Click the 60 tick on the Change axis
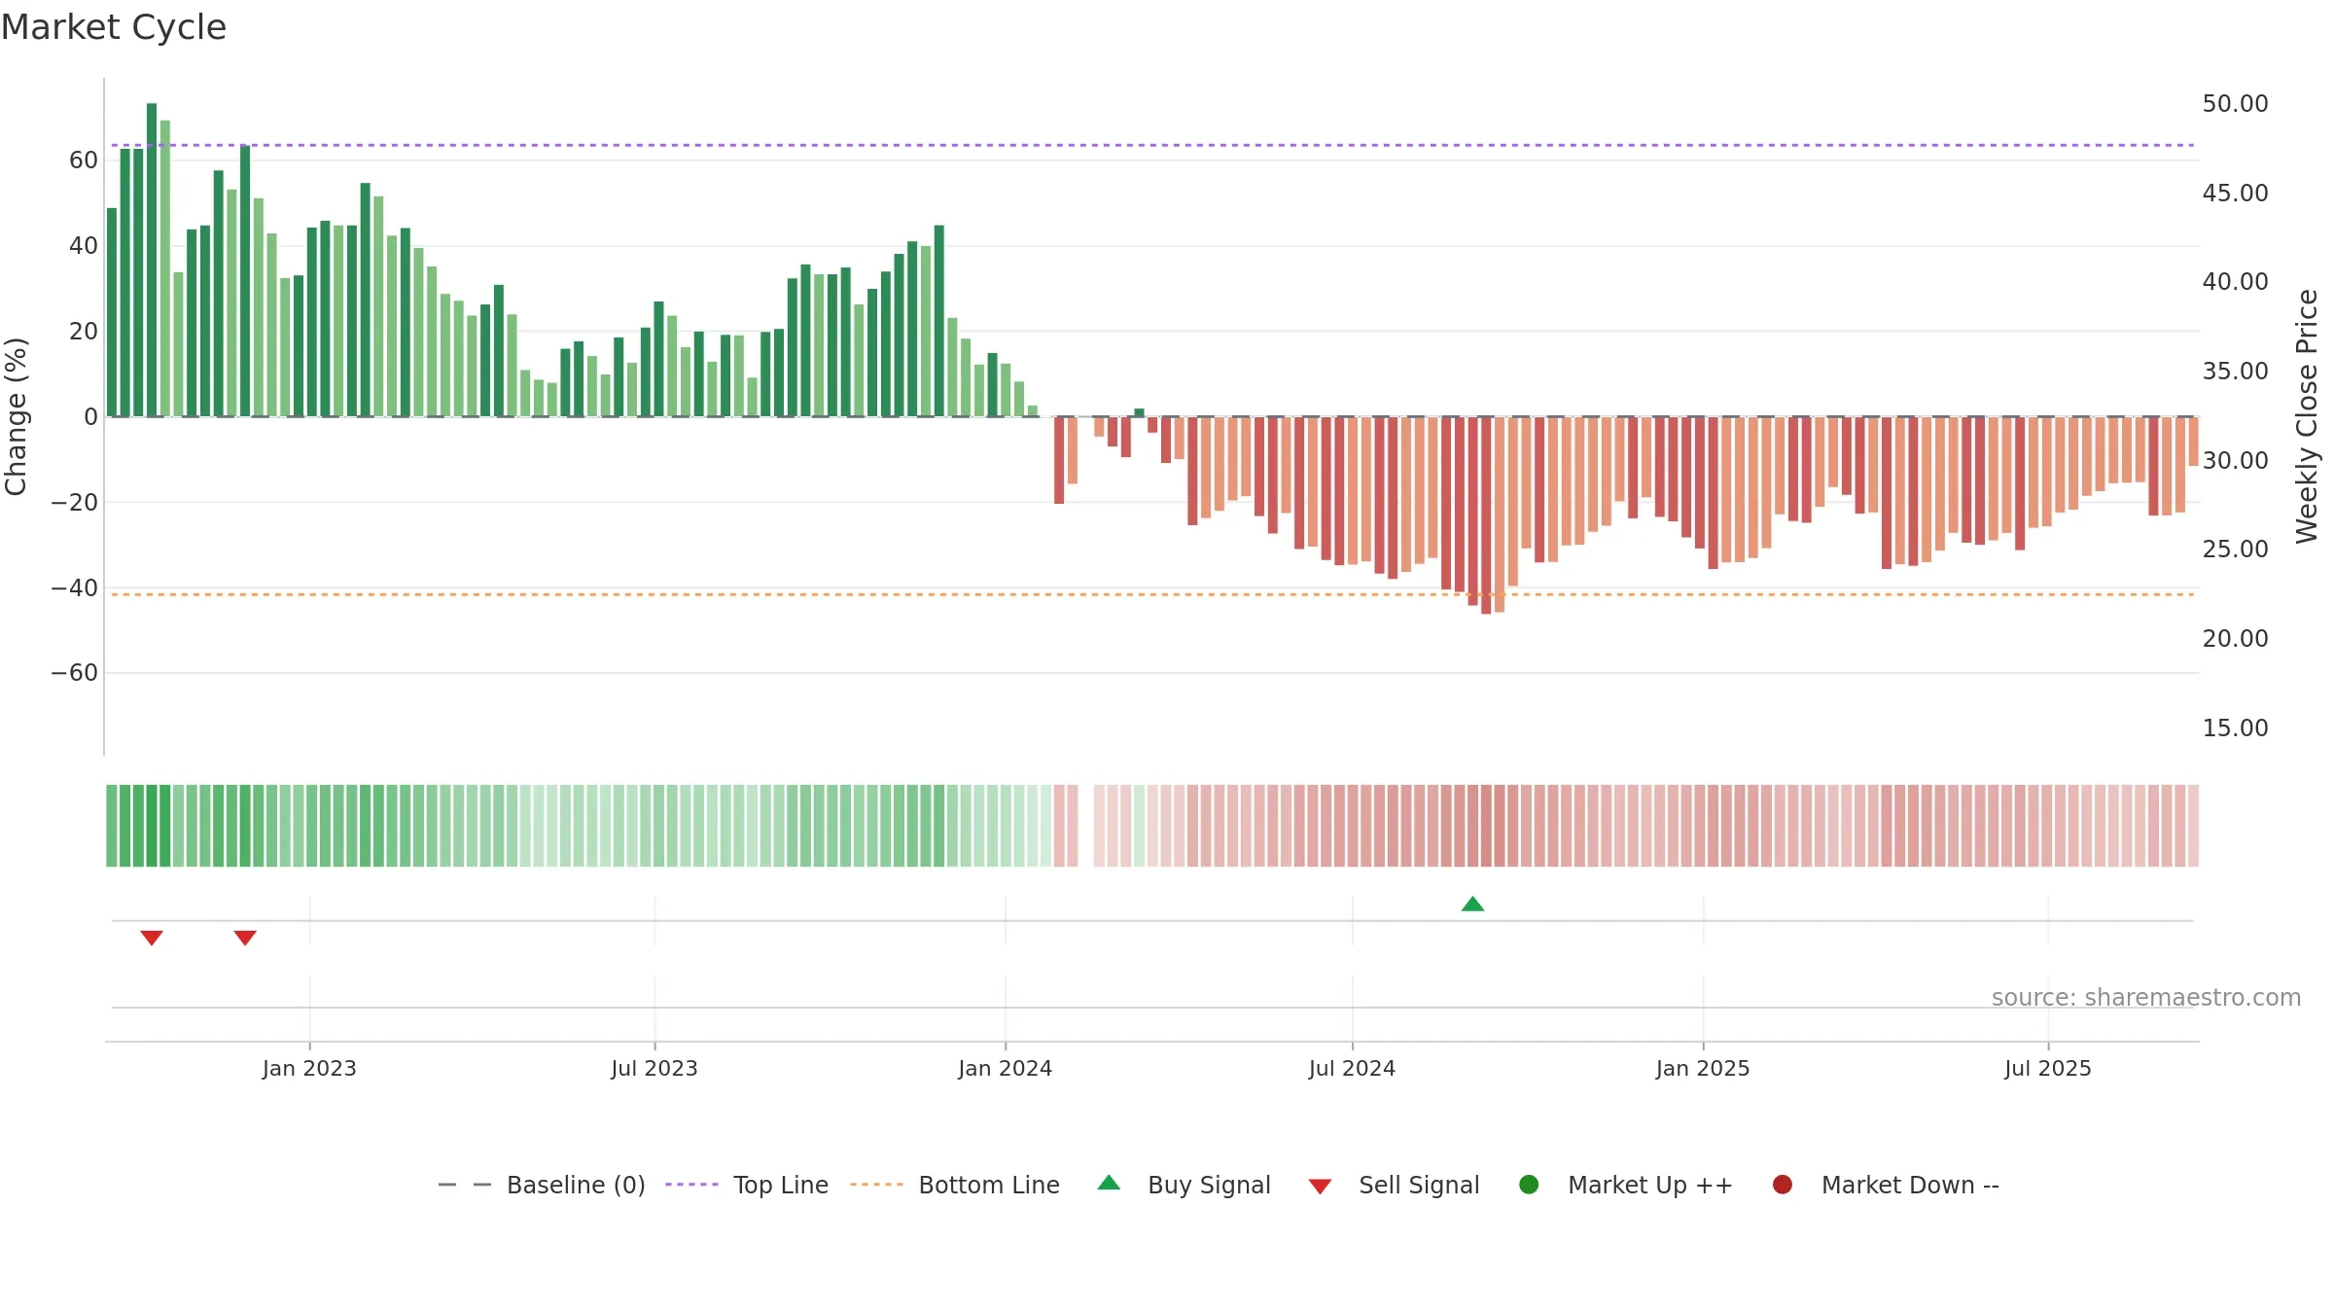 coord(84,160)
